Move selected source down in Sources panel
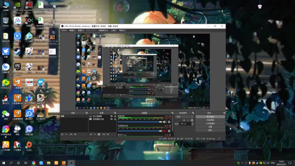 click(x=108, y=134)
